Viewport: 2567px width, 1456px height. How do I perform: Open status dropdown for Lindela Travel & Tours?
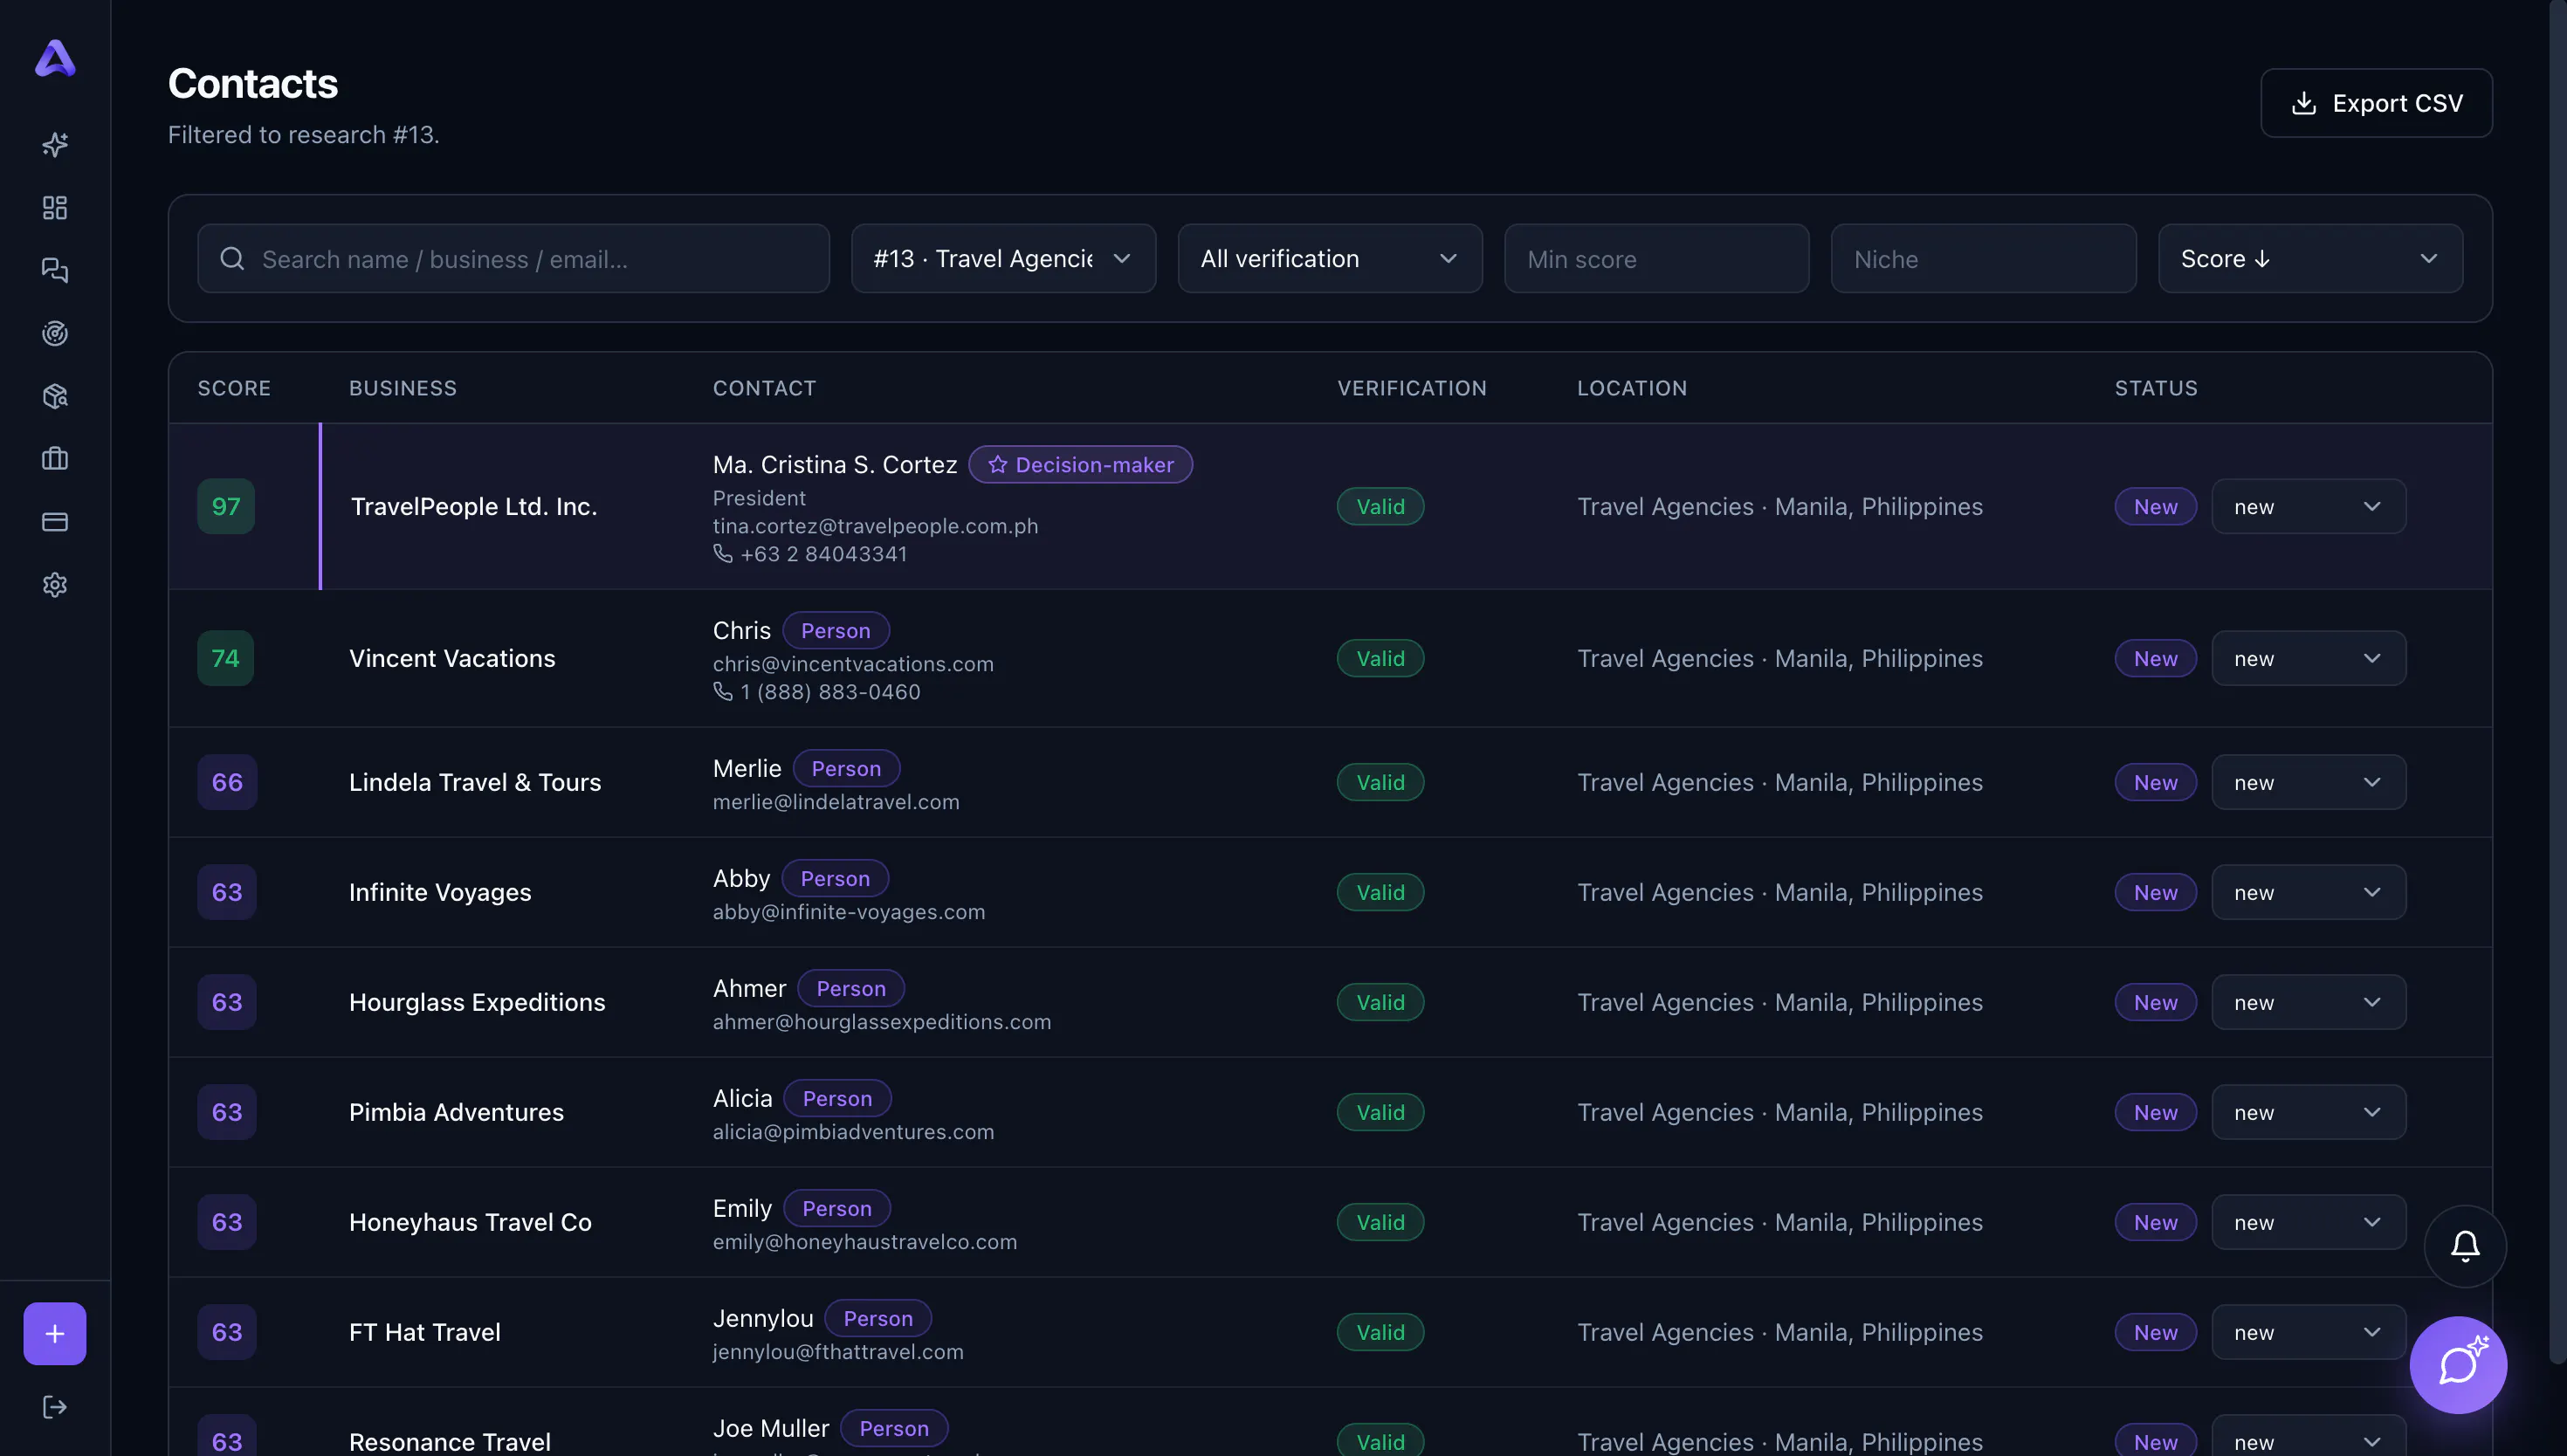(x=2309, y=783)
